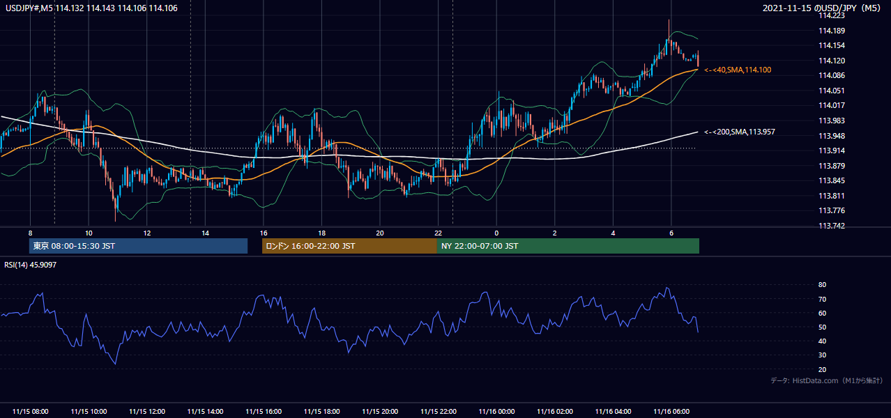Click the 114.051 price axis label
Viewport: 891px width, 418px height.
point(832,91)
